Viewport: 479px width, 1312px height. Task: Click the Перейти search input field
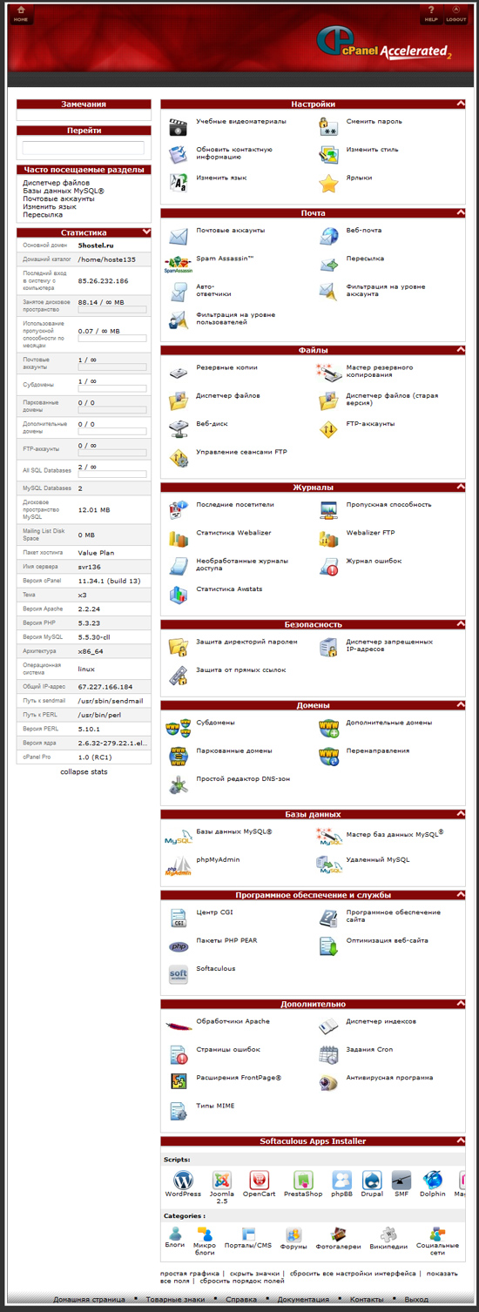coord(84,148)
